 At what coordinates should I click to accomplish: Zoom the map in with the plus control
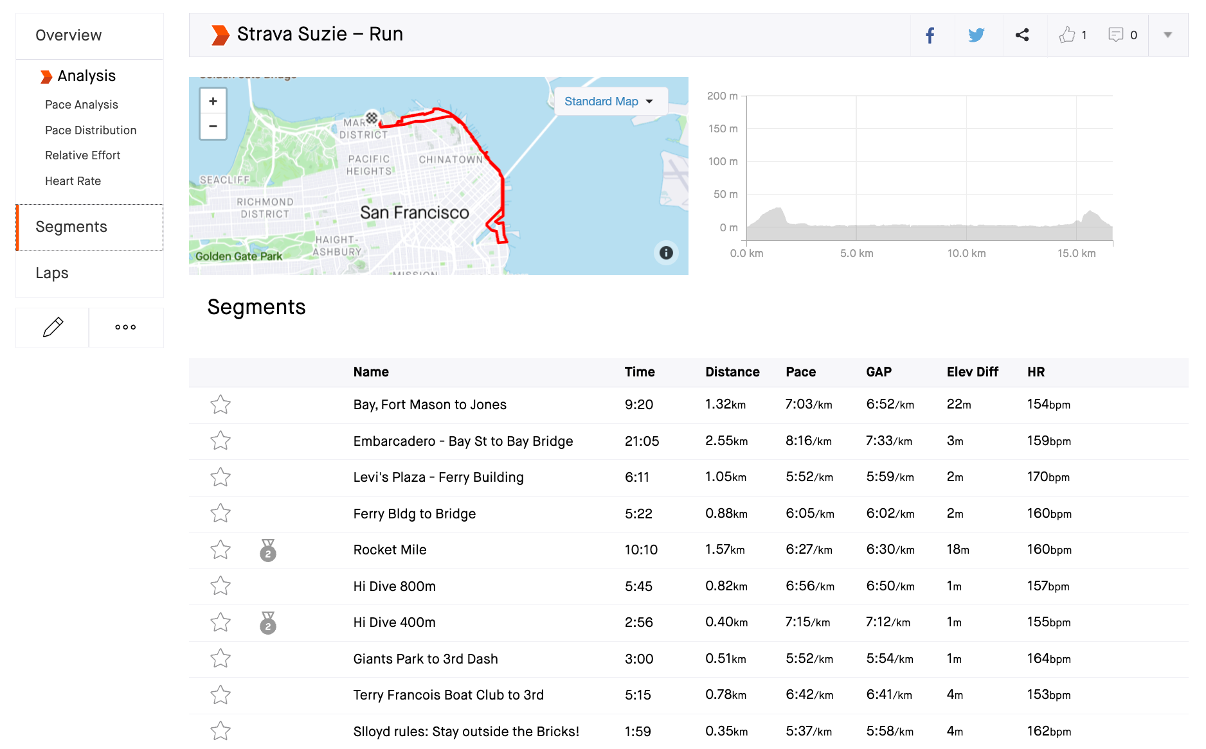(213, 100)
